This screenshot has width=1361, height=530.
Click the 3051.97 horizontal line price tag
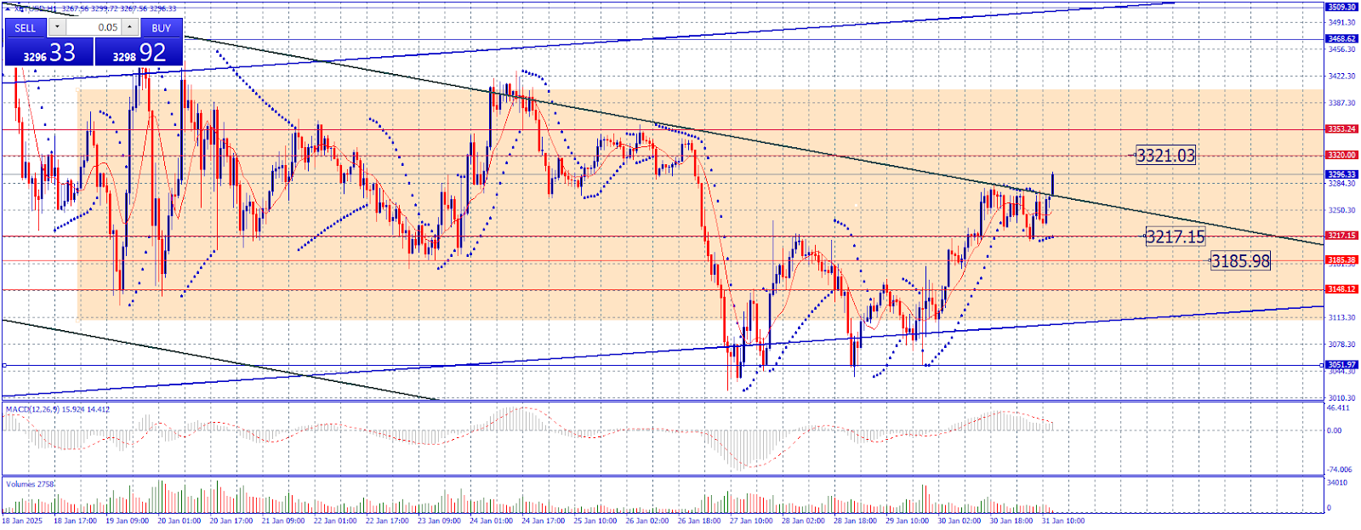pos(1341,365)
